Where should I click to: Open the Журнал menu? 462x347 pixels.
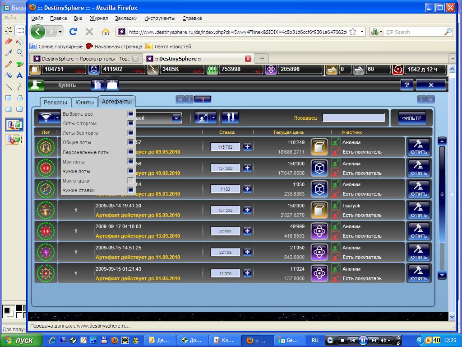(99, 18)
